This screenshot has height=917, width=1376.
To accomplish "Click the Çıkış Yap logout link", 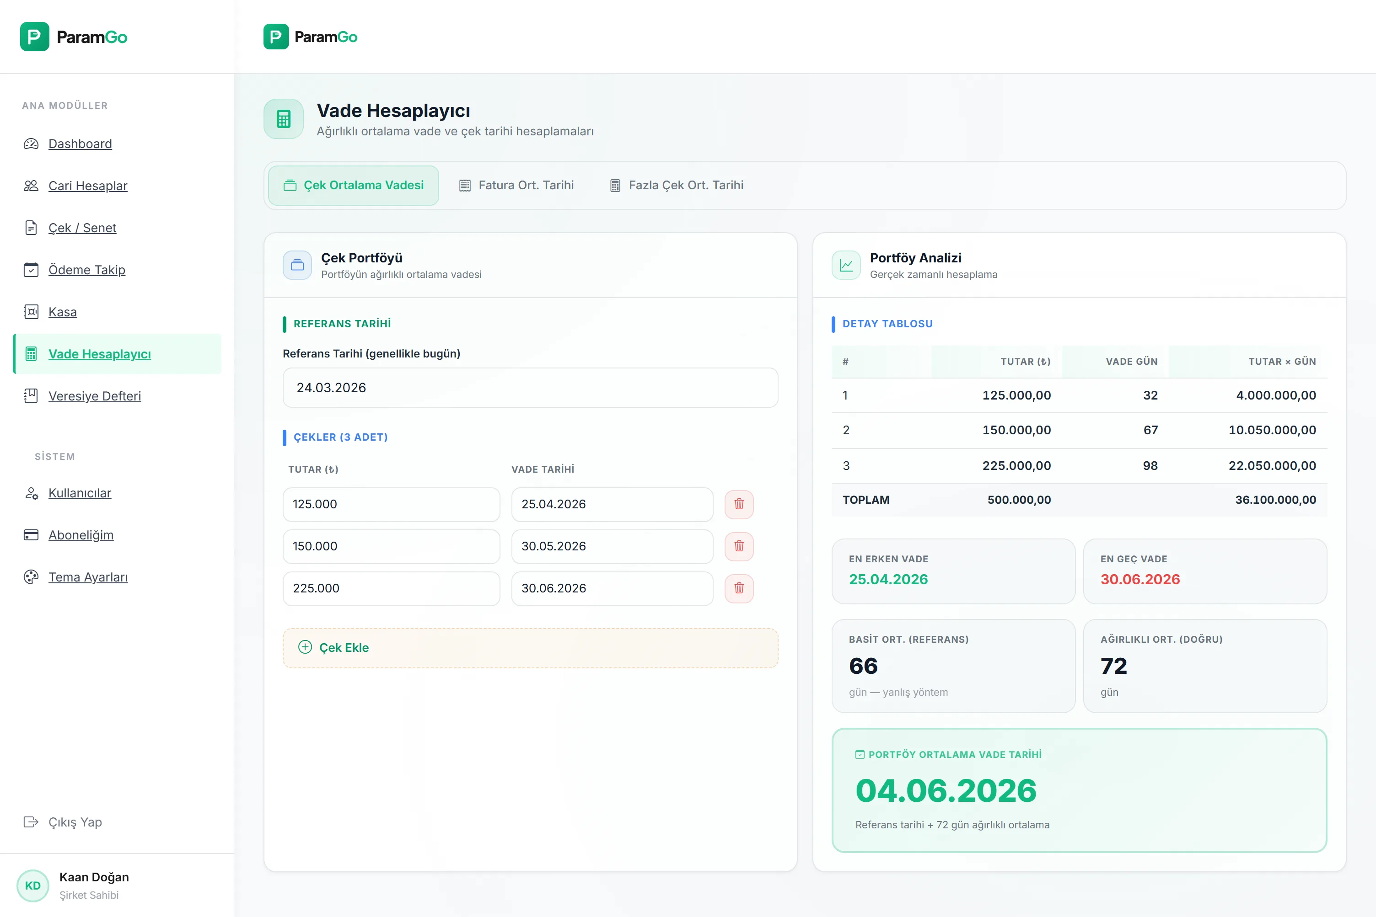I will coord(74,821).
